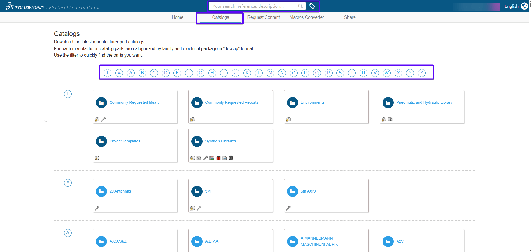Filter catalogs by letter Z
The height and width of the screenshot is (252, 532).
[422, 73]
